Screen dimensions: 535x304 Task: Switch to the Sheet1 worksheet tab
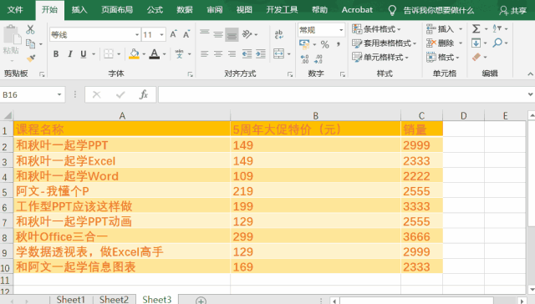70,300
